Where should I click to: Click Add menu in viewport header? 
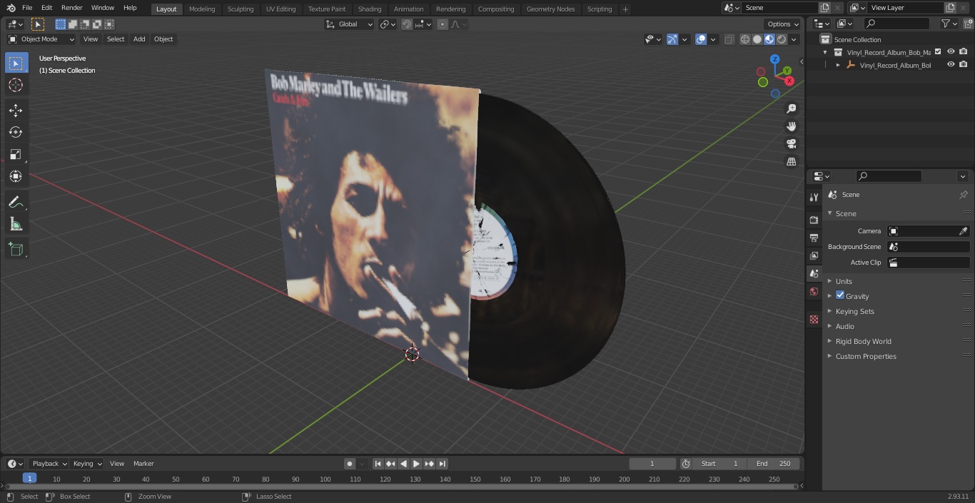[139, 39]
